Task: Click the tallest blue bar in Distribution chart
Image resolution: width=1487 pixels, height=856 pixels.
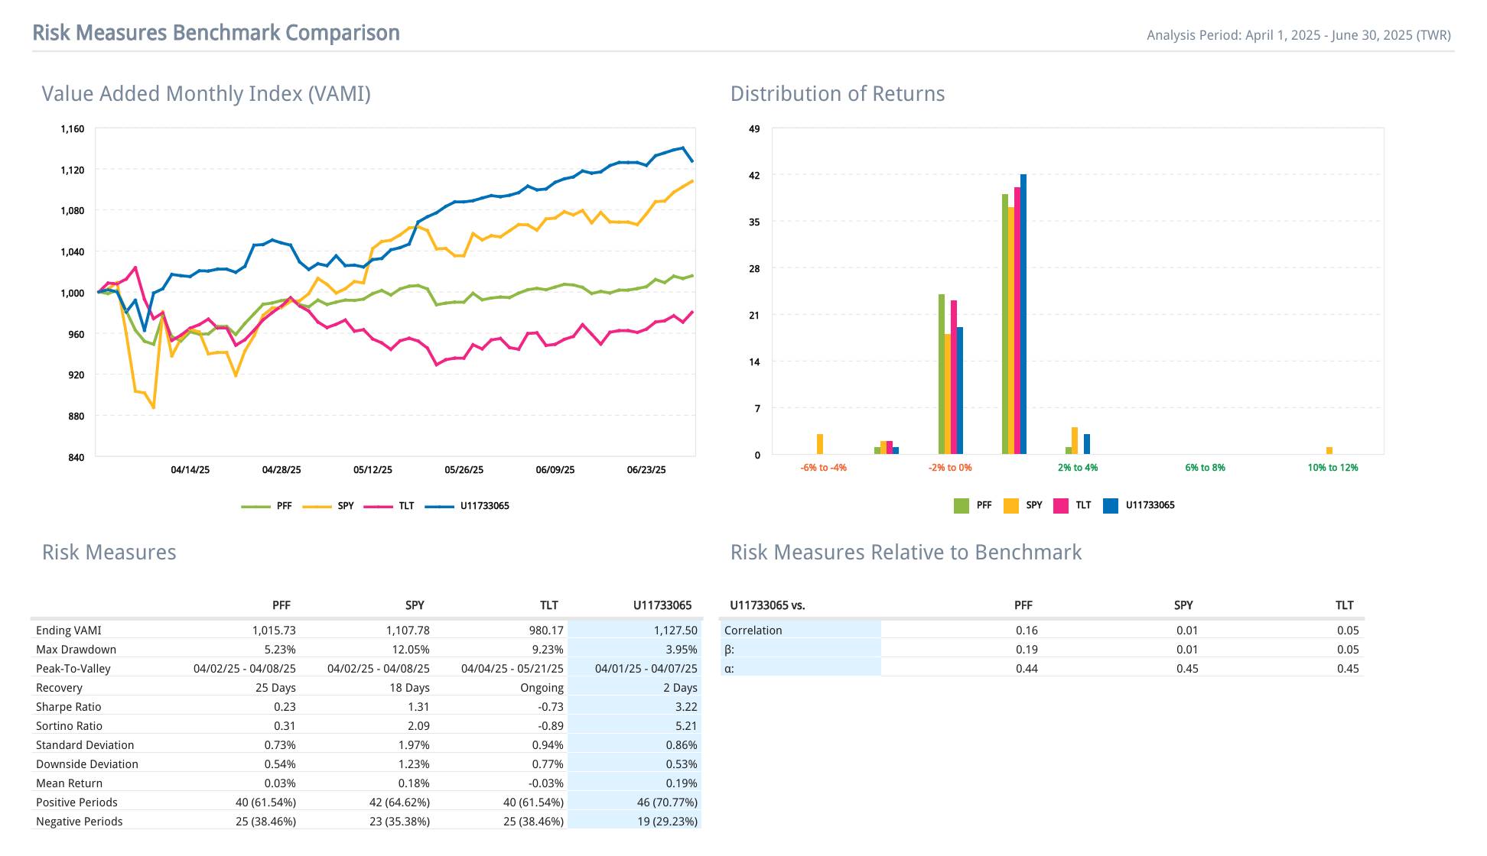Action: (1023, 313)
